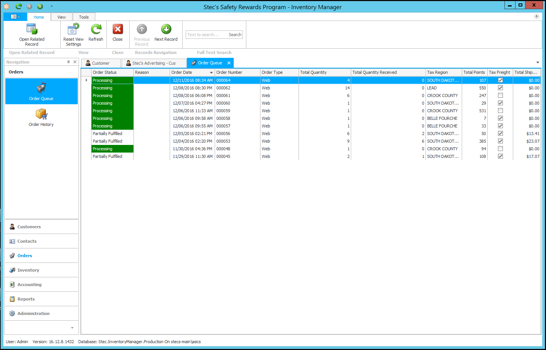Open the blue application menu button
The width and height of the screenshot is (546, 350).
pyautogui.click(x=15, y=17)
